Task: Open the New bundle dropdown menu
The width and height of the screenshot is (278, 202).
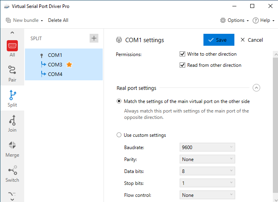Action: (25, 20)
